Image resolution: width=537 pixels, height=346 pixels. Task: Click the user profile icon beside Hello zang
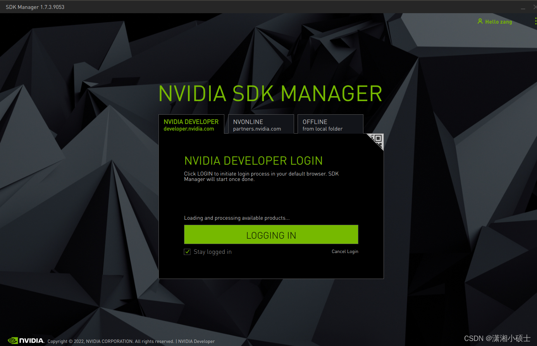pos(480,21)
